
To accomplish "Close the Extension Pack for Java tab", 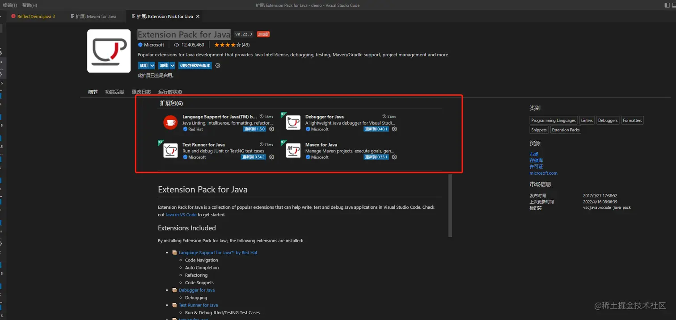I will click(198, 17).
